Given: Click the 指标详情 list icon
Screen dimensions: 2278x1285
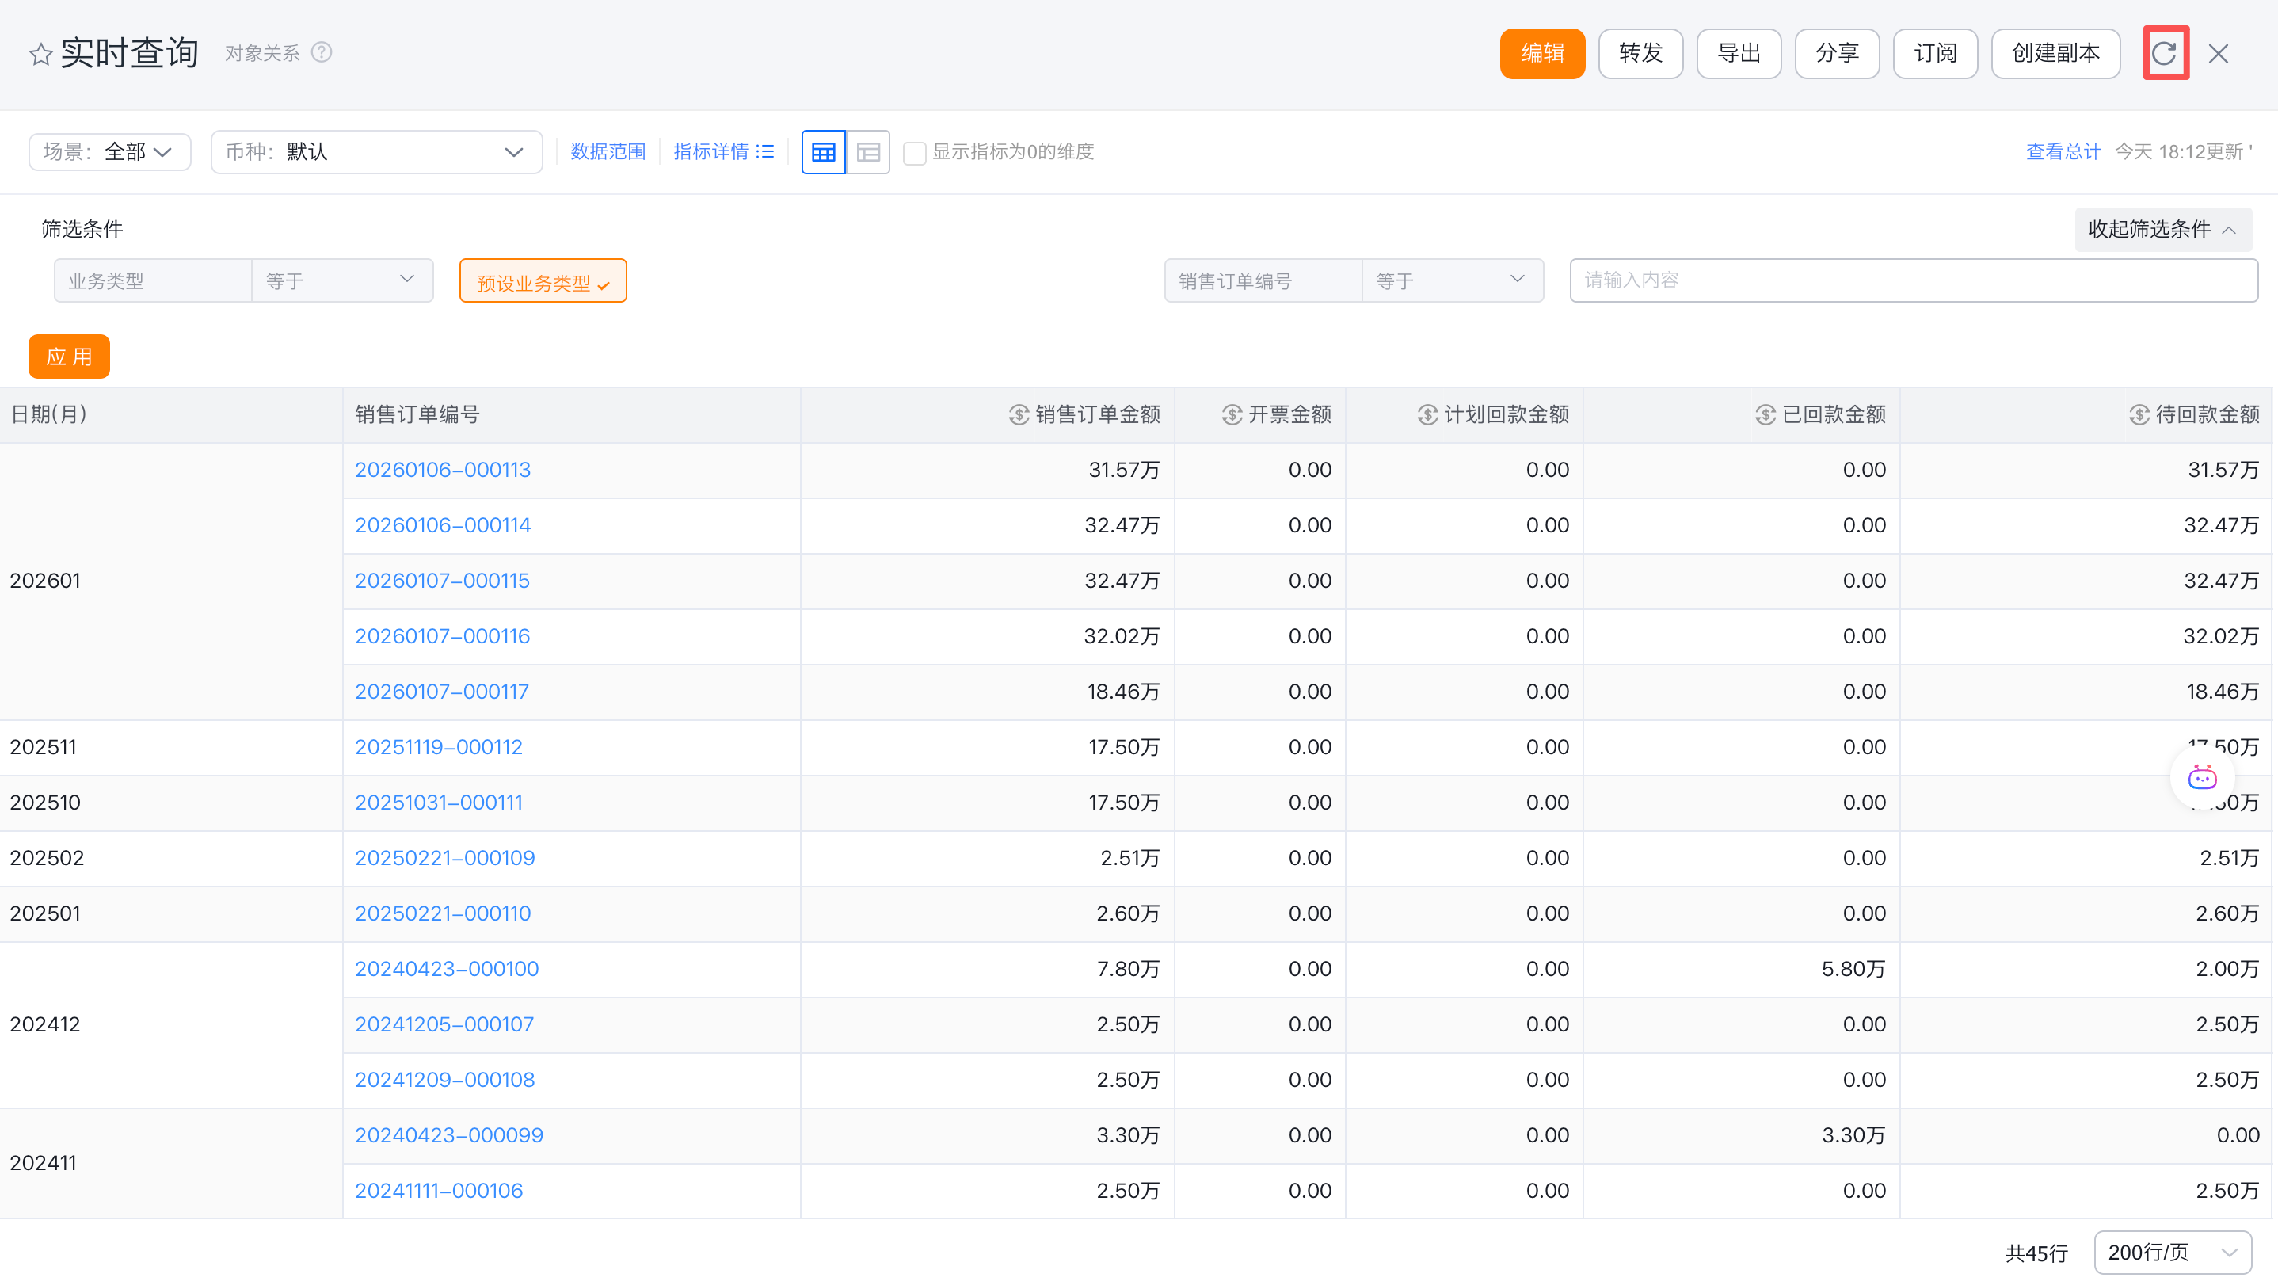Looking at the screenshot, I should pos(766,152).
